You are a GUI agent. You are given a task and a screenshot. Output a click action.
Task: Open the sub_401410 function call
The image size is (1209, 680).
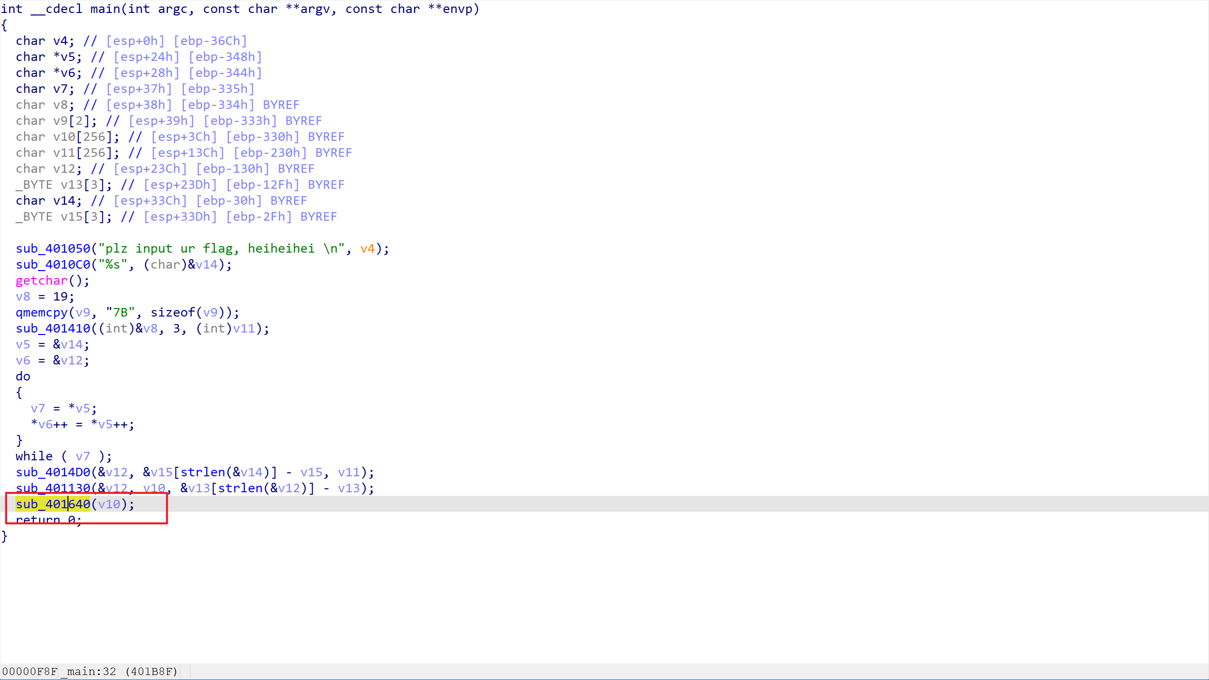pyautogui.click(x=53, y=328)
